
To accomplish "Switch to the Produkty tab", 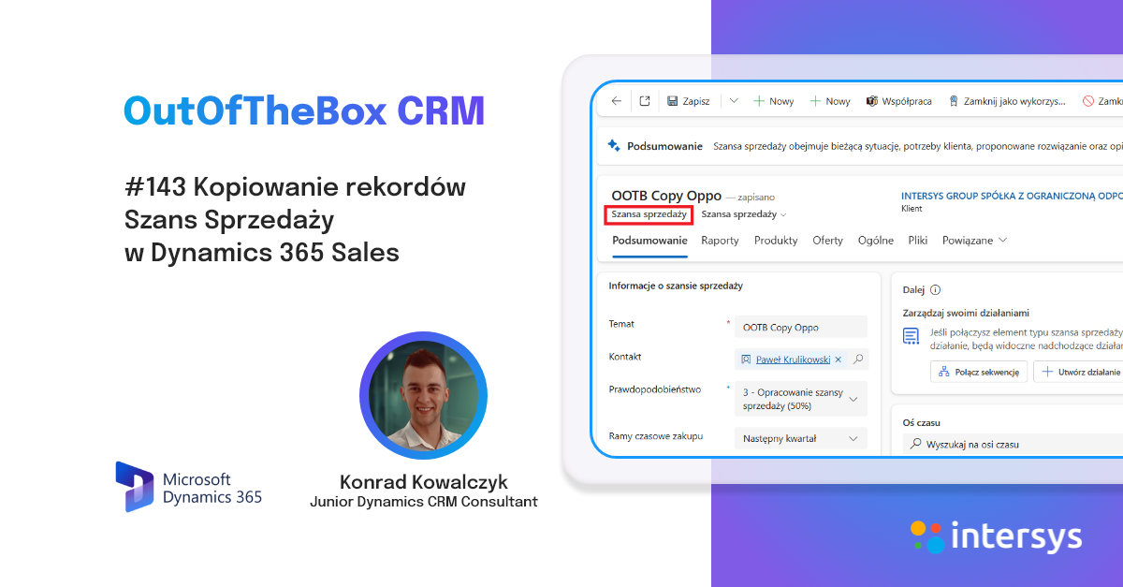I will point(776,241).
